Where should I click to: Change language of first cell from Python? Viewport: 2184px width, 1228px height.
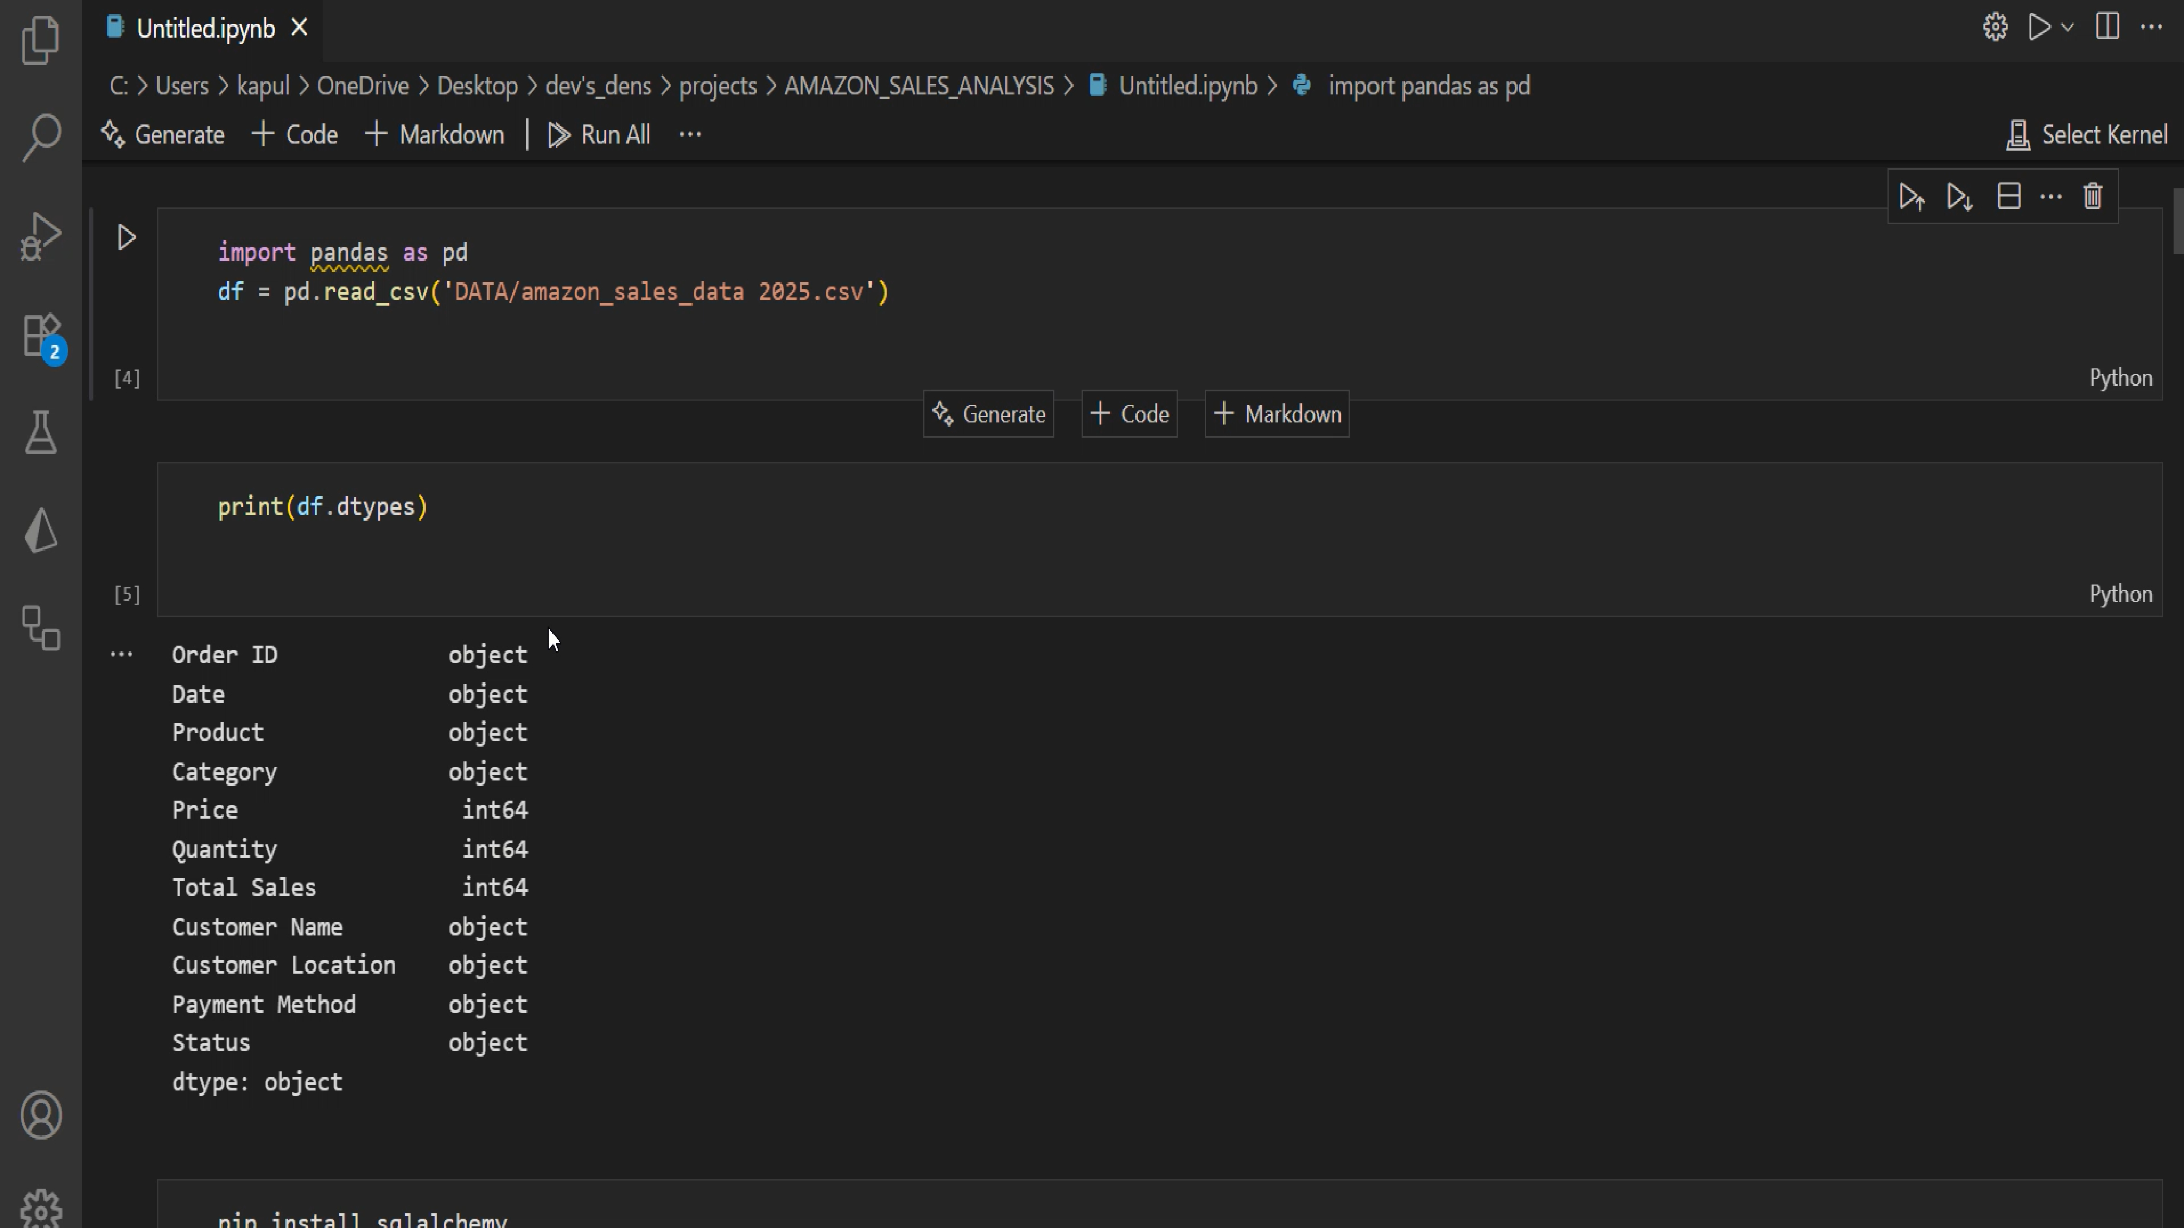click(x=2121, y=378)
